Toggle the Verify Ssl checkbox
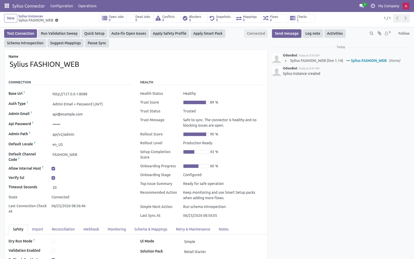The width and height of the screenshot is (414, 259). coord(53,178)
